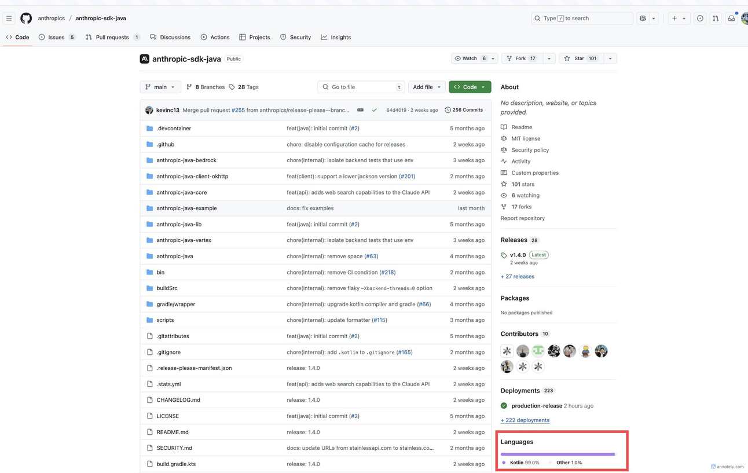The width and height of the screenshot is (748, 473).
Task: Expand the Fork options dropdown arrow
Action: coord(549,58)
